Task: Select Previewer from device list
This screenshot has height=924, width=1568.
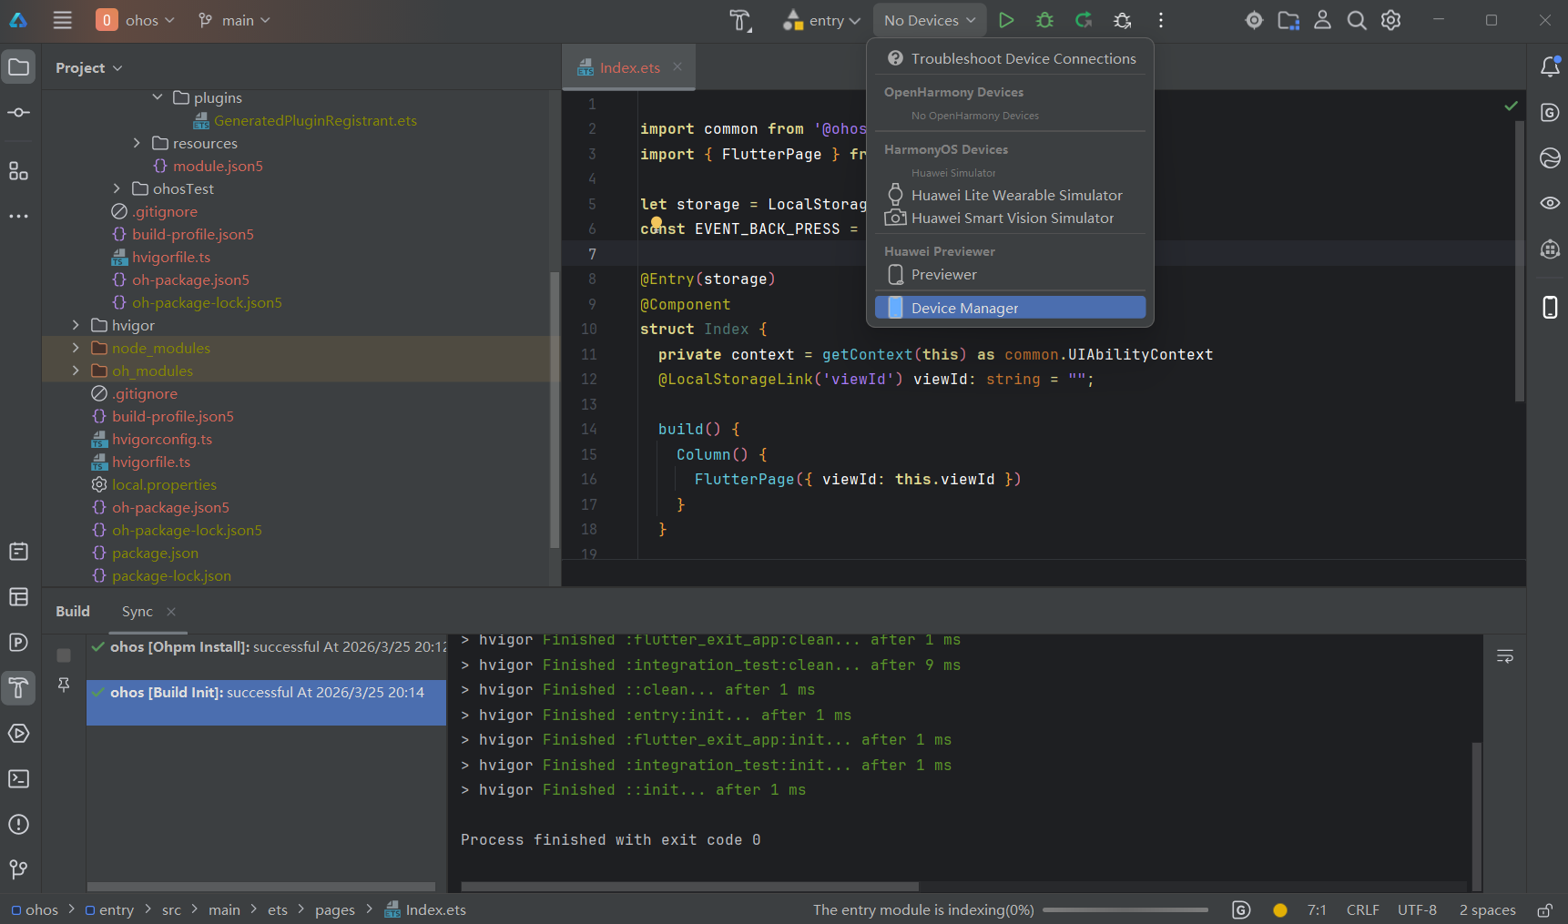Action: (x=1011, y=274)
